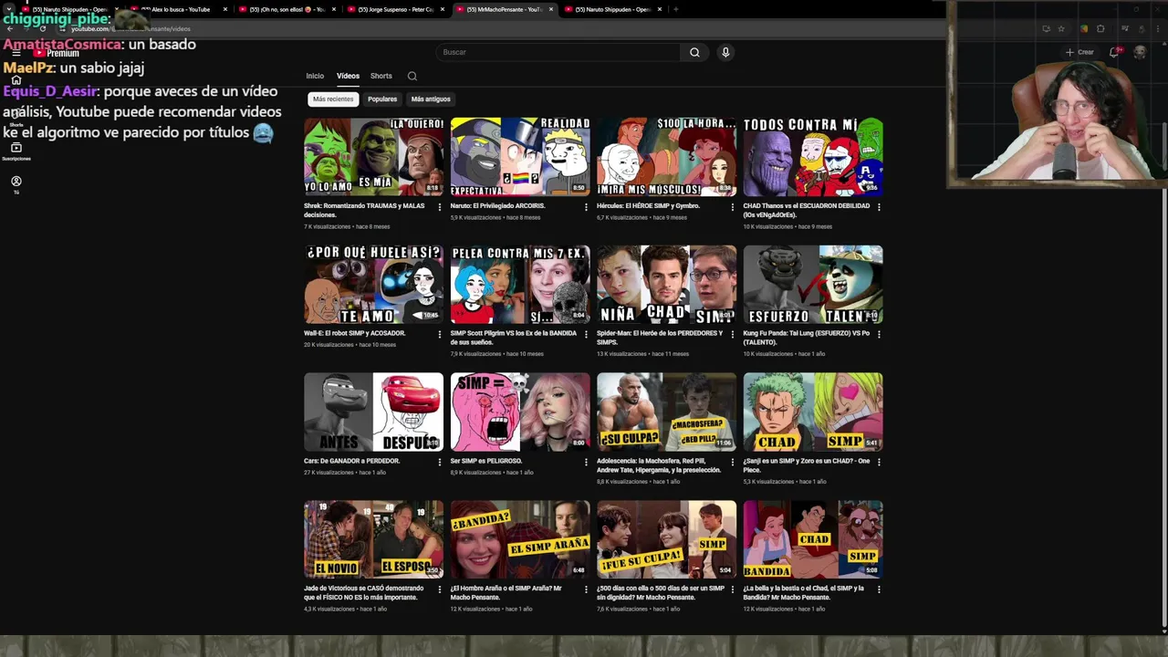Start voice search with microphone icon
The image size is (1168, 657).
tap(725, 52)
